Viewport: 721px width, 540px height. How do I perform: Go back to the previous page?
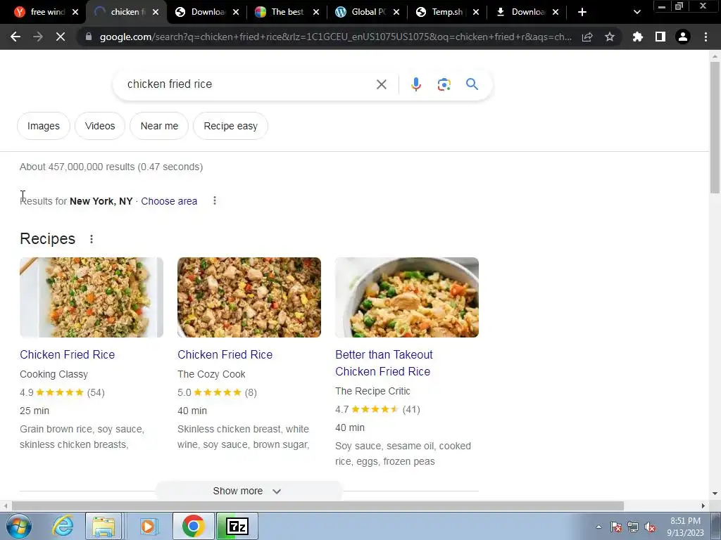pos(15,37)
